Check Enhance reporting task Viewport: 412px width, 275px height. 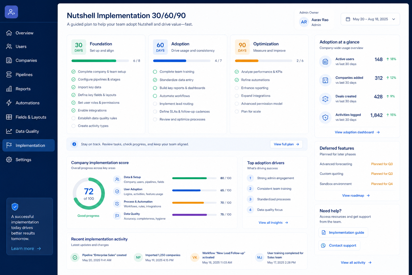237,88
